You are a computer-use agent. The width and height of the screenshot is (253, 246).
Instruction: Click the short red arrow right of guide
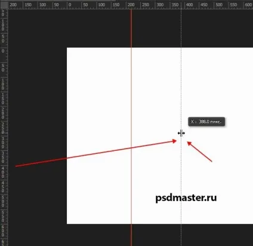(x=199, y=151)
